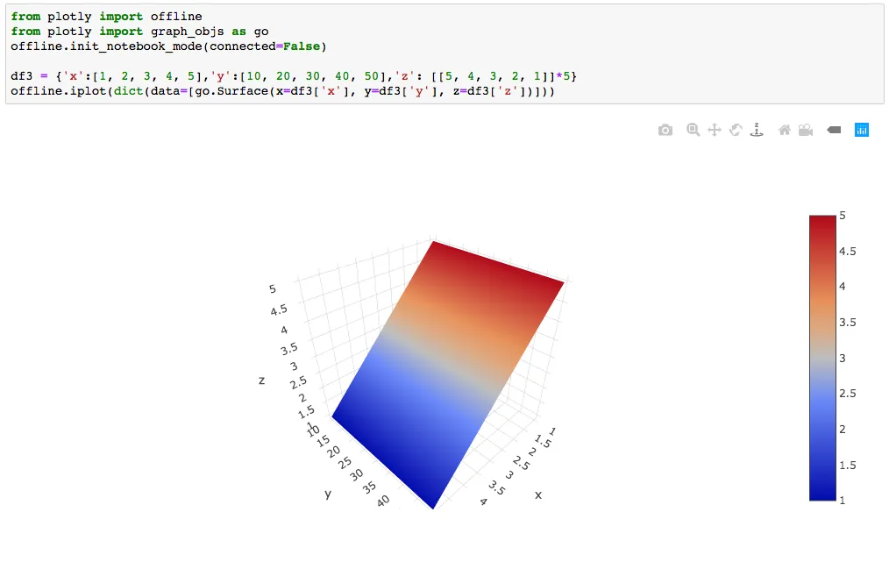Viewport: 889px width, 569px height.
Task: Enable orbital rotation mode
Action: (x=736, y=131)
